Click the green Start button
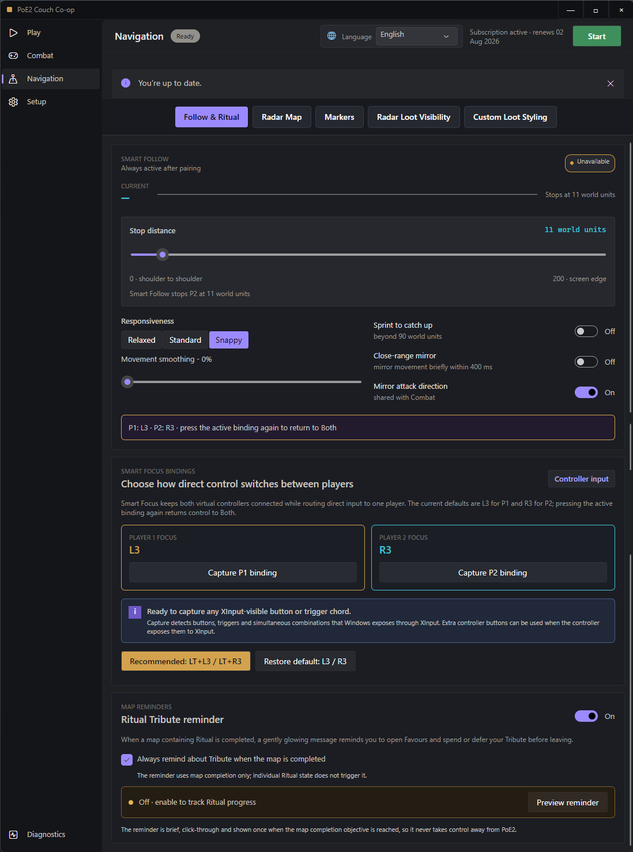 (597, 36)
